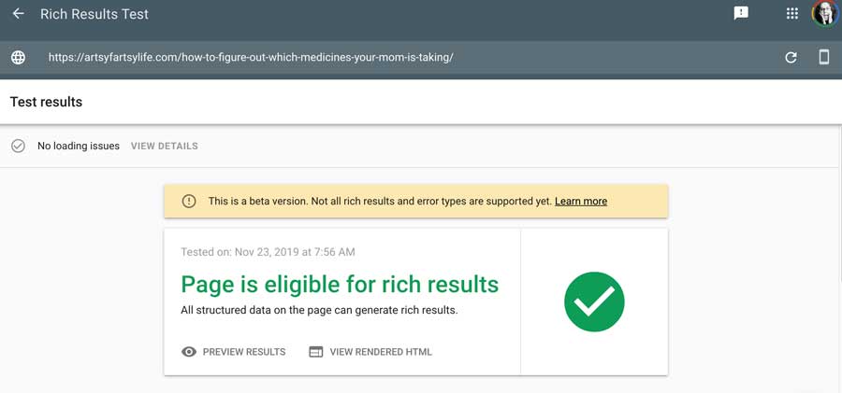Open the send feedback icon
This screenshot has height=393, width=842.
(741, 13)
